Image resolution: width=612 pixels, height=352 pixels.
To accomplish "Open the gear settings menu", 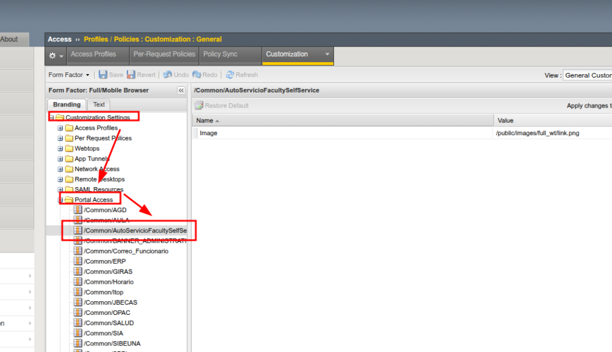I will (56, 55).
